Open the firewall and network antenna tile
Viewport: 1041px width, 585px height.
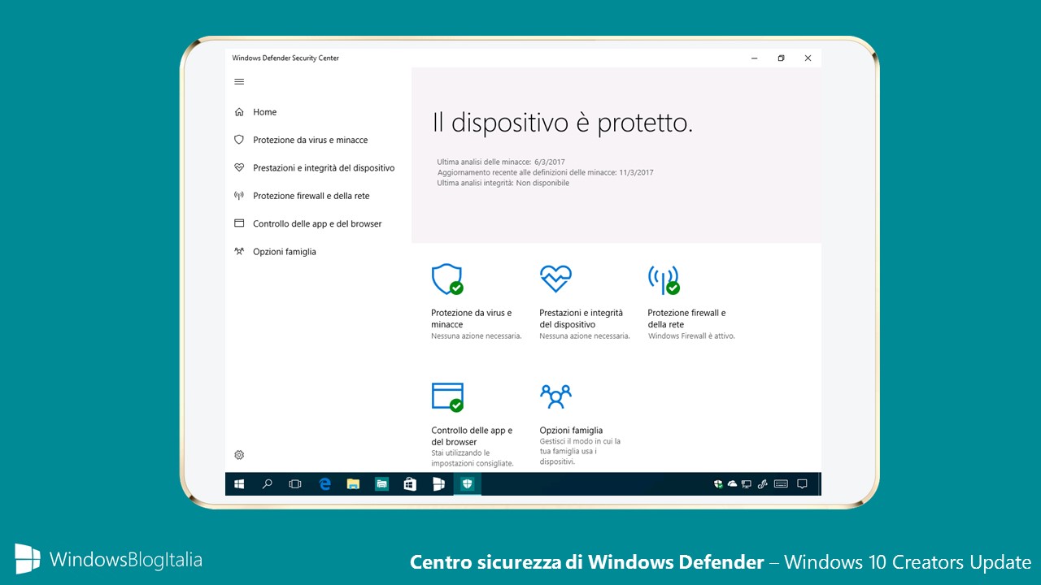coord(691,301)
